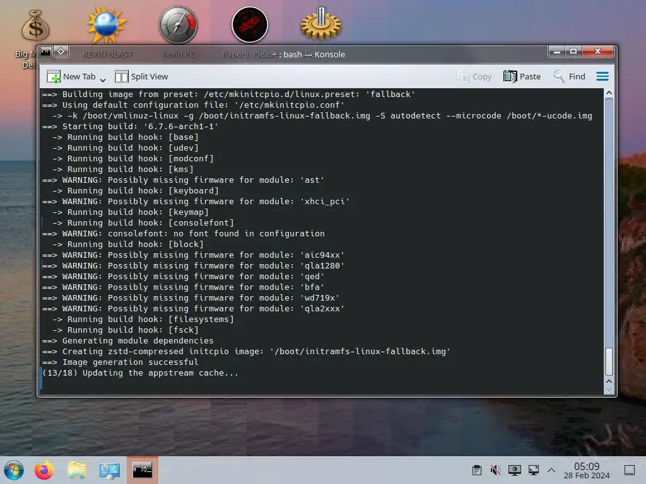
Task: Click the '[base]' build hook line
Action: tap(126, 137)
